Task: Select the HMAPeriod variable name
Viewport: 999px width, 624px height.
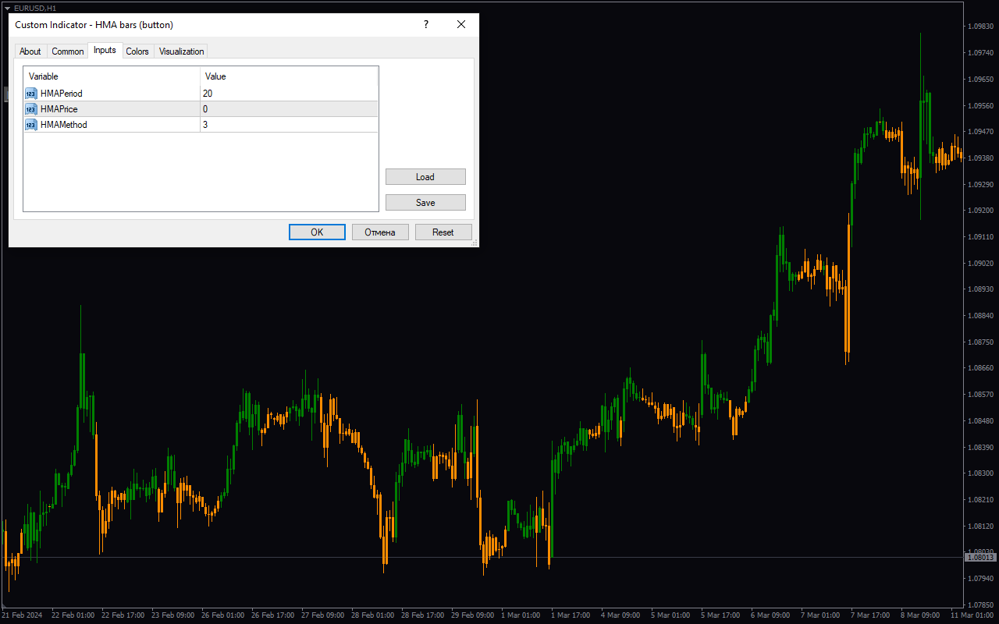Action: [61, 94]
